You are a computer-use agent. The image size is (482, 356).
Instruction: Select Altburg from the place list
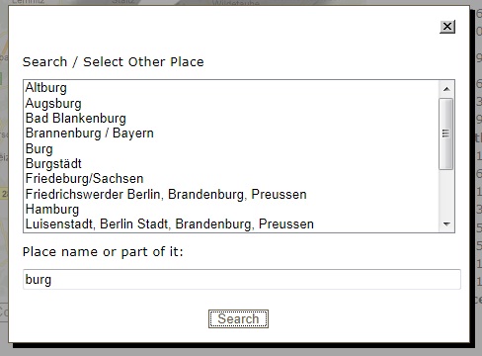pos(231,88)
